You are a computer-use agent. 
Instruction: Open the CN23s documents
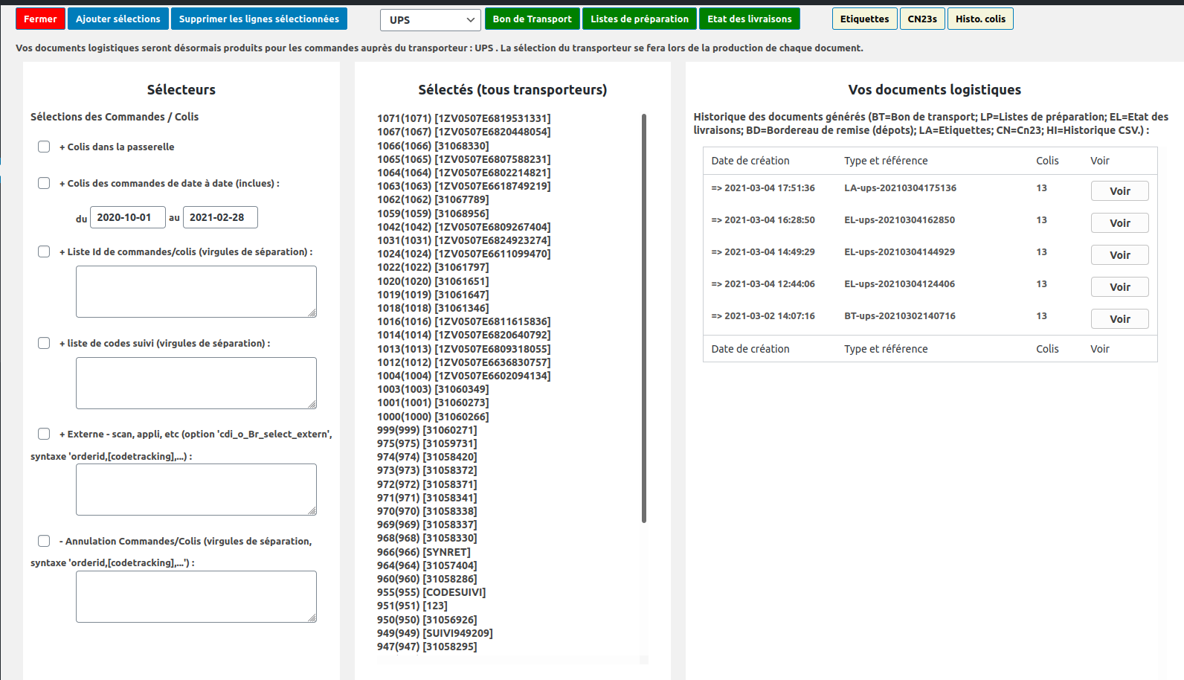[x=921, y=19]
